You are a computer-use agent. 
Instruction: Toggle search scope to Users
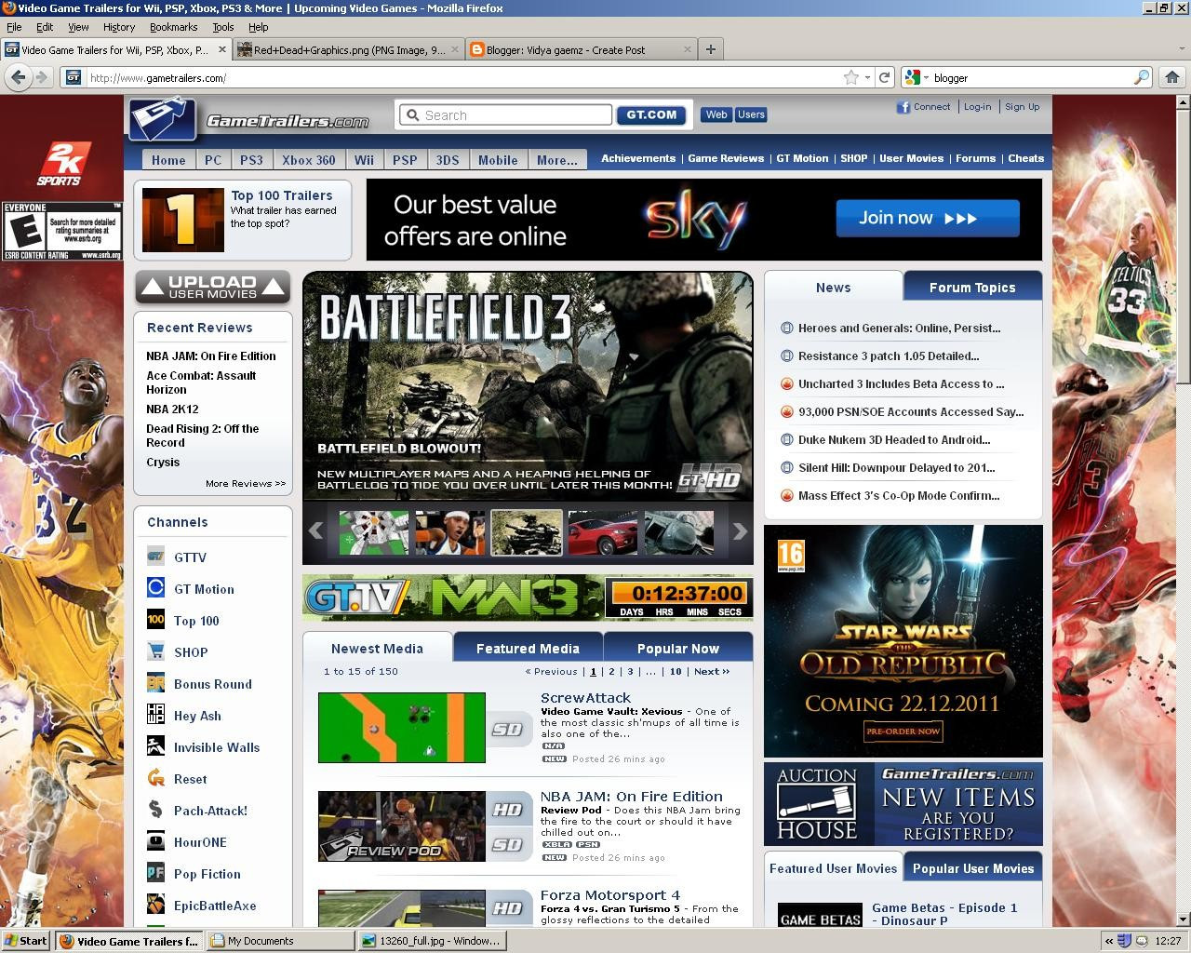[x=751, y=114]
